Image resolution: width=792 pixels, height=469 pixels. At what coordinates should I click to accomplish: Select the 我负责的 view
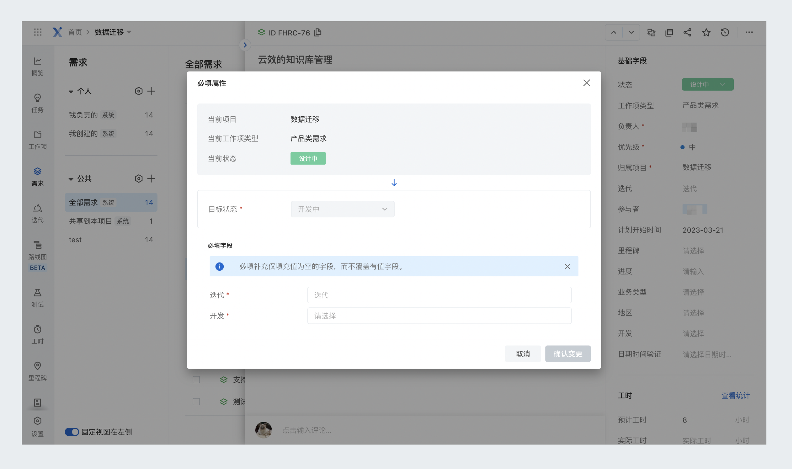click(111, 115)
